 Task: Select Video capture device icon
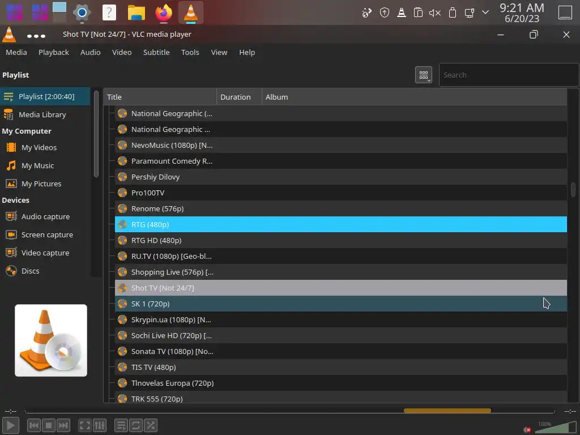(x=11, y=253)
